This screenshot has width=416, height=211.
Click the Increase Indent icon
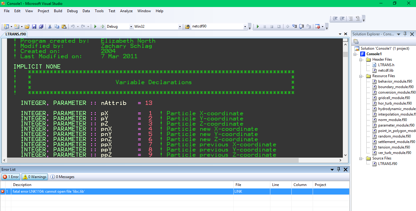click(x=342, y=19)
